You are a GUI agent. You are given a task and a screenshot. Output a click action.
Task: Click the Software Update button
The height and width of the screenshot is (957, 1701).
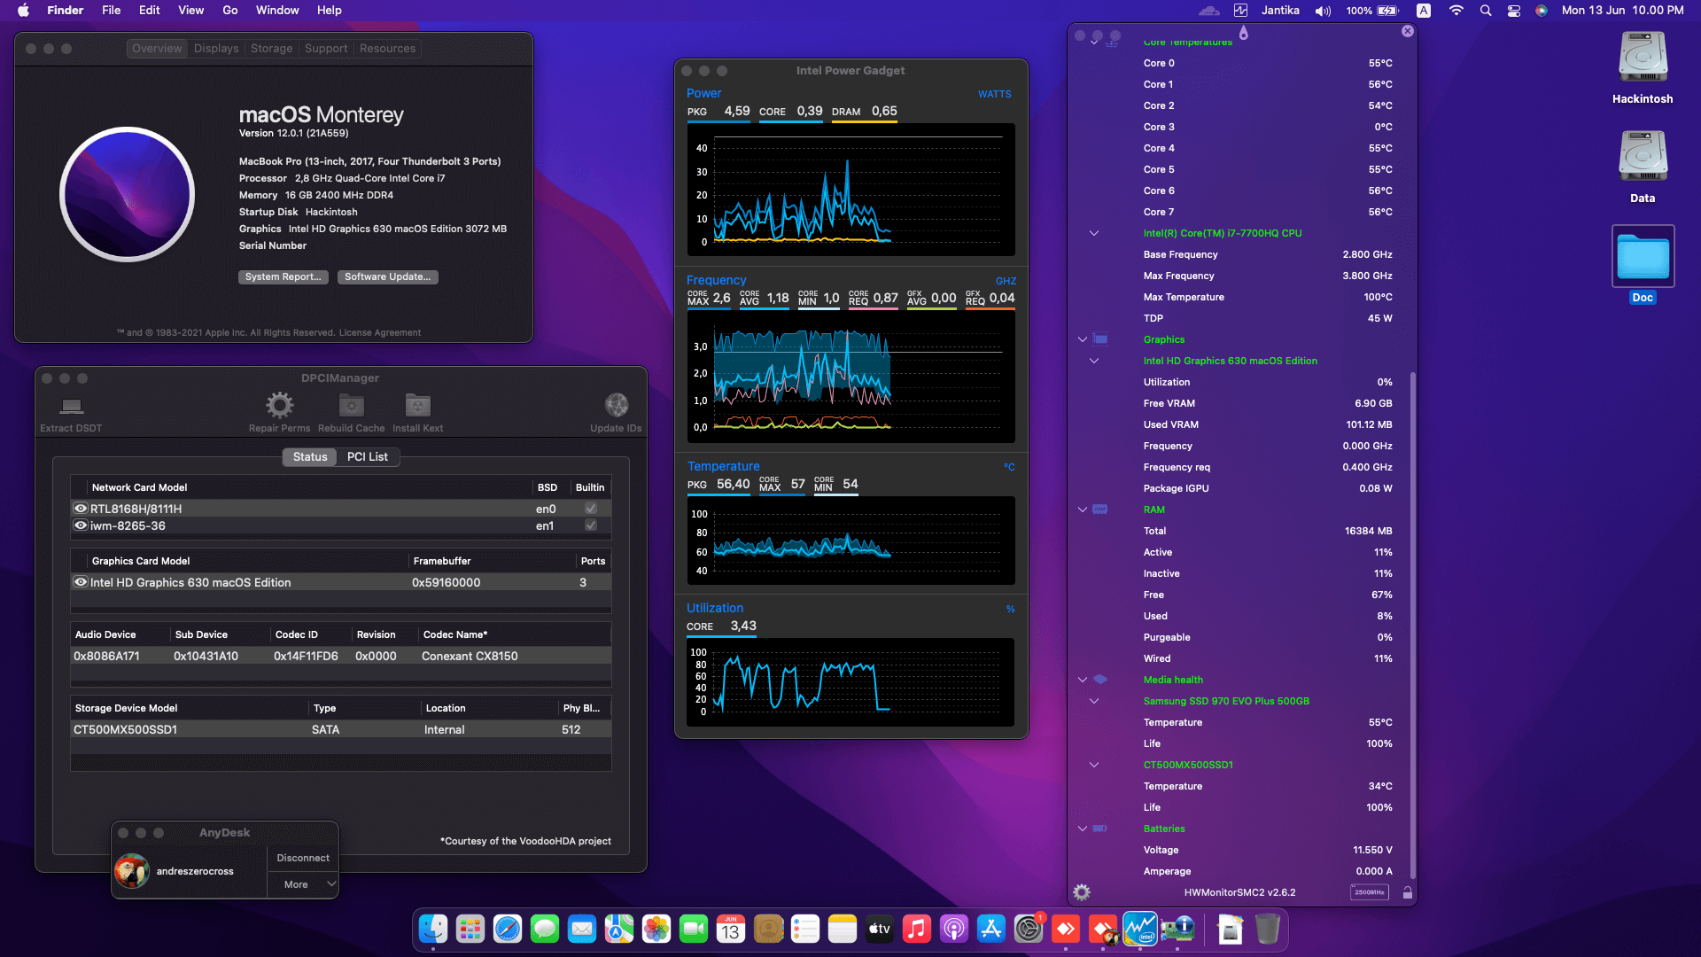[x=387, y=276]
